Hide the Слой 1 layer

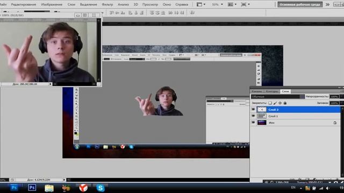253,116
